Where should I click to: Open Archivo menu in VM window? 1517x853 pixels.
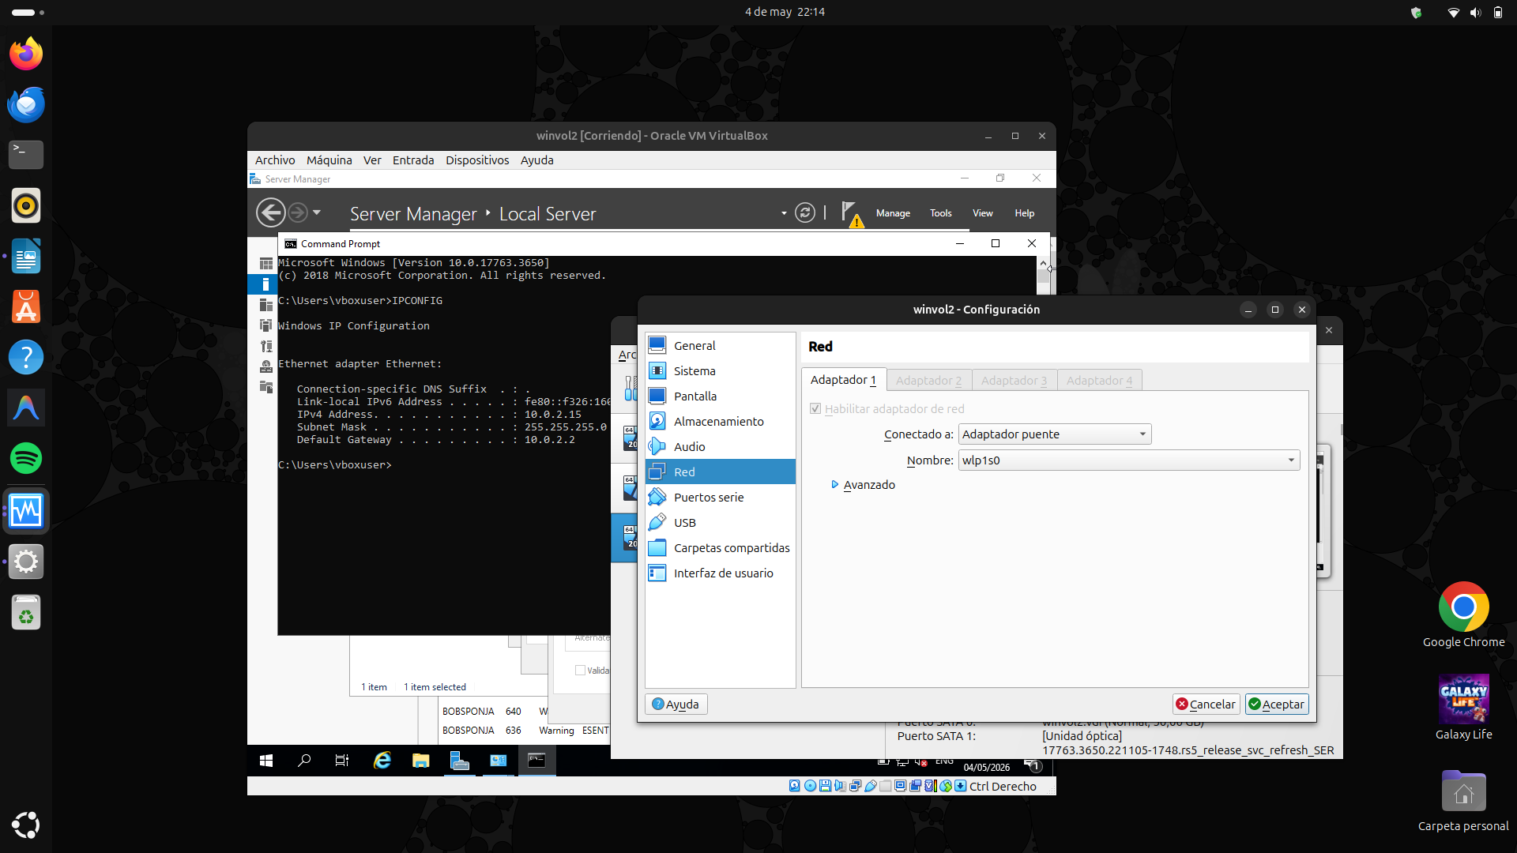point(275,160)
